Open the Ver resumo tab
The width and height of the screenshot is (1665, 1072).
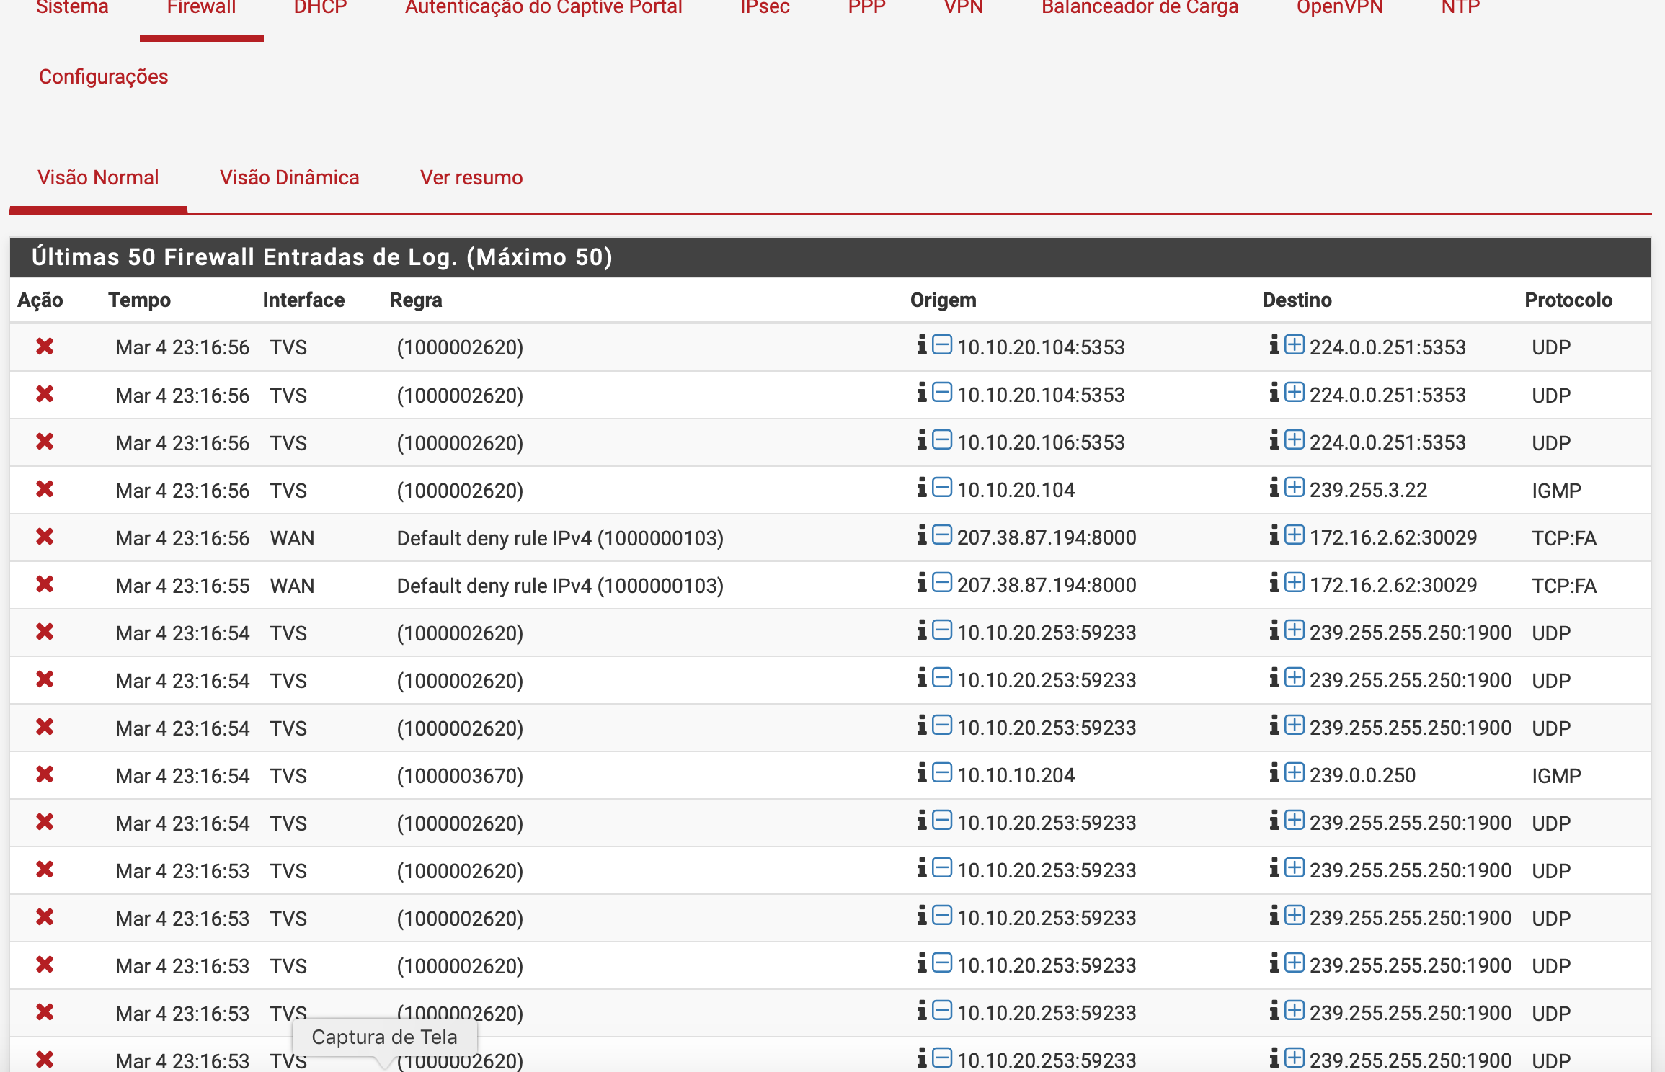point(471,177)
